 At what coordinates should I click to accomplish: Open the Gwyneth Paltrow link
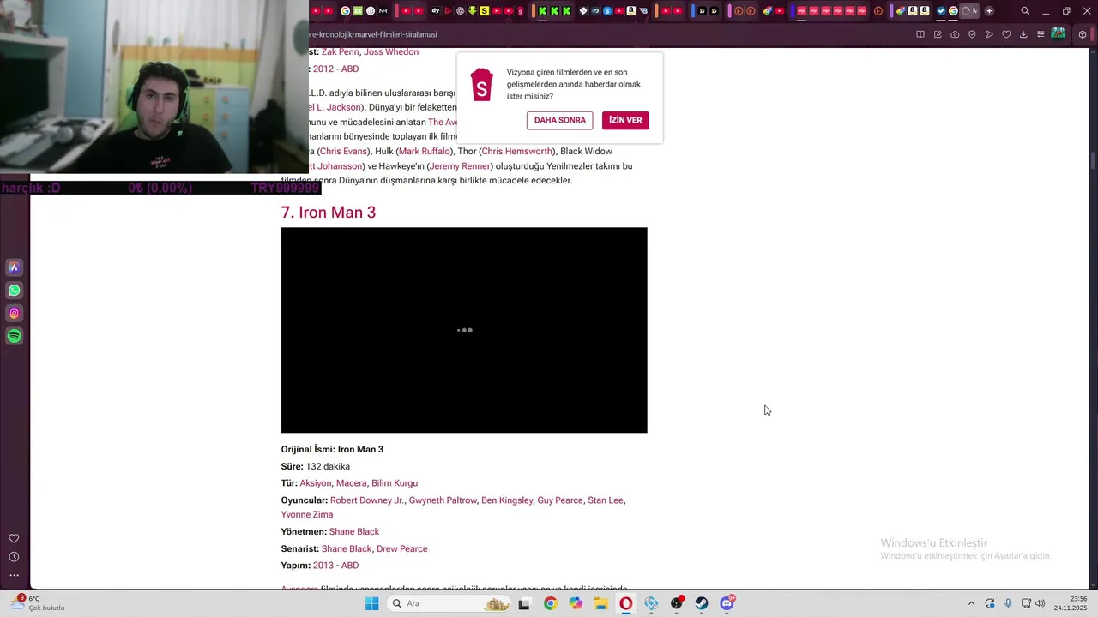coord(443,500)
